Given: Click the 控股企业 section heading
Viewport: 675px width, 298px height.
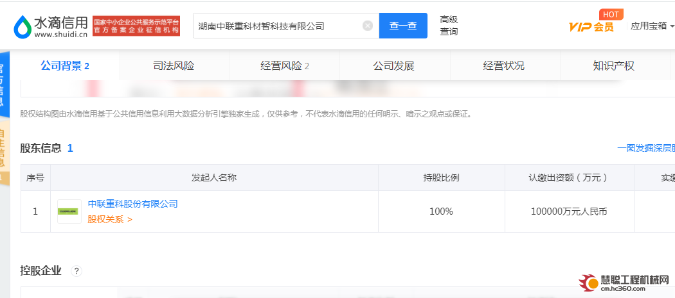Looking at the screenshot, I should [41, 271].
